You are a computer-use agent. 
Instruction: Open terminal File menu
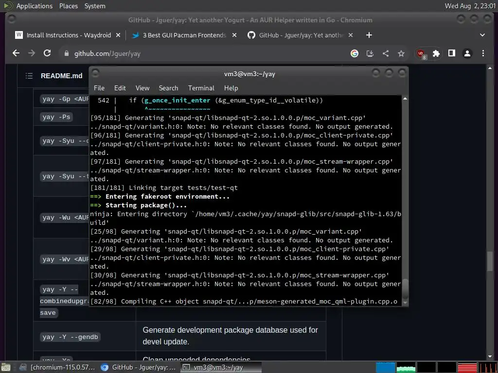(99, 88)
